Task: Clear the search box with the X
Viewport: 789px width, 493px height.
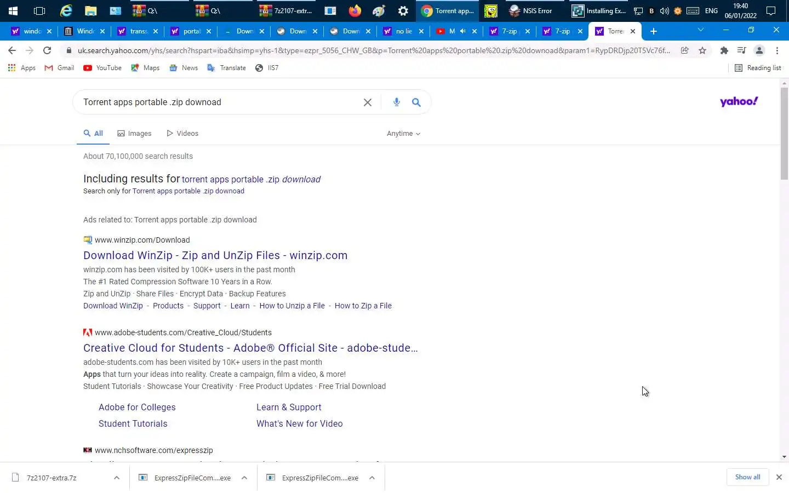Action: click(x=368, y=102)
